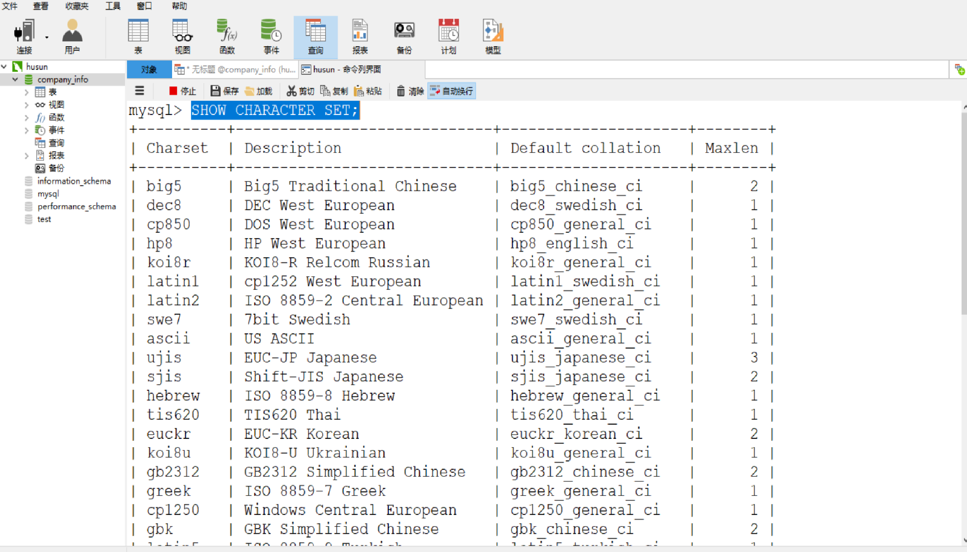Open the 表 (Tables) icon in toolbar
The image size is (967, 552).
[138, 36]
